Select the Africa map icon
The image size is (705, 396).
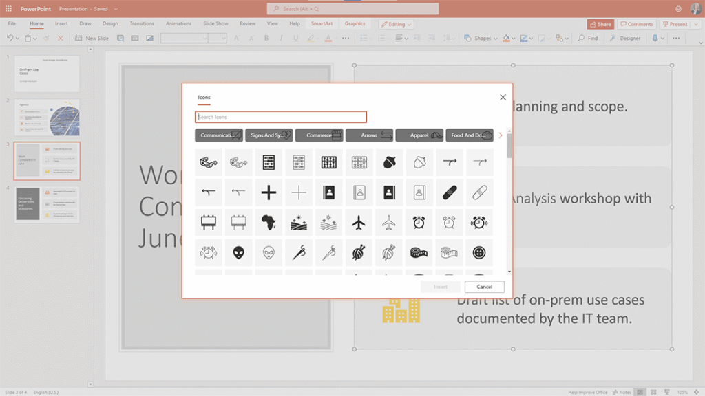269,223
